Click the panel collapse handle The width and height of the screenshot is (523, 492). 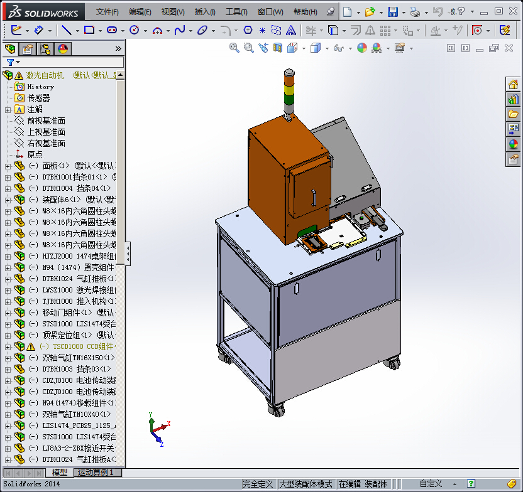click(x=128, y=254)
